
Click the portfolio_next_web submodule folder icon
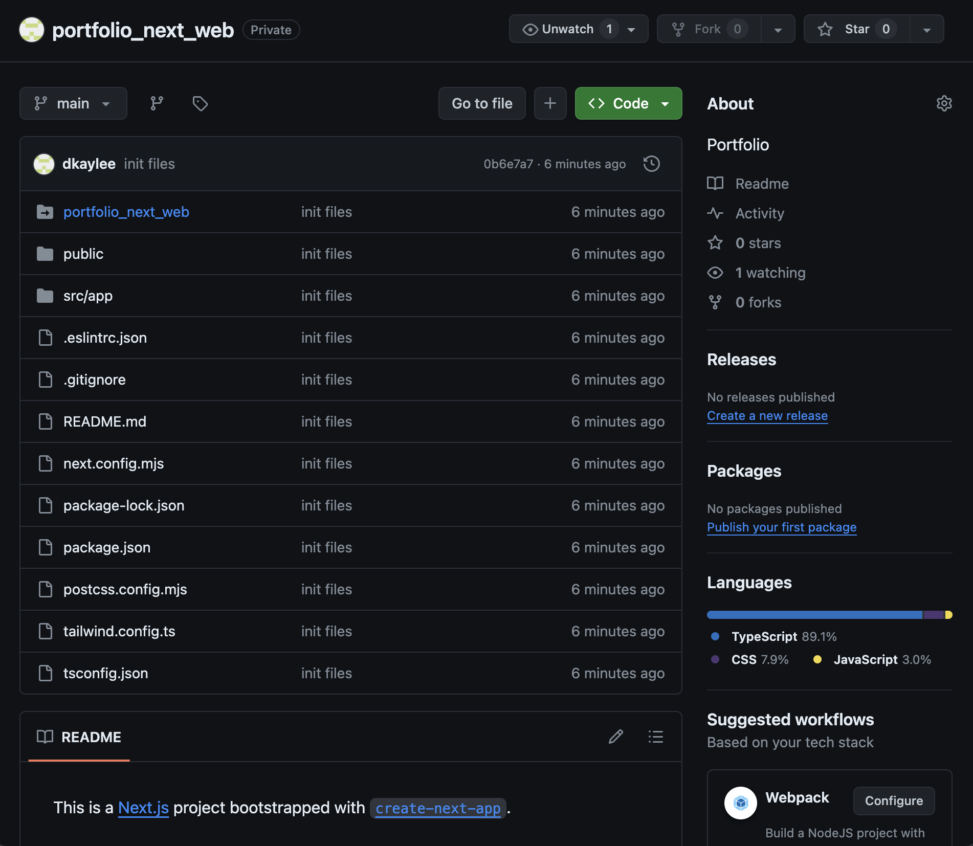(x=45, y=212)
